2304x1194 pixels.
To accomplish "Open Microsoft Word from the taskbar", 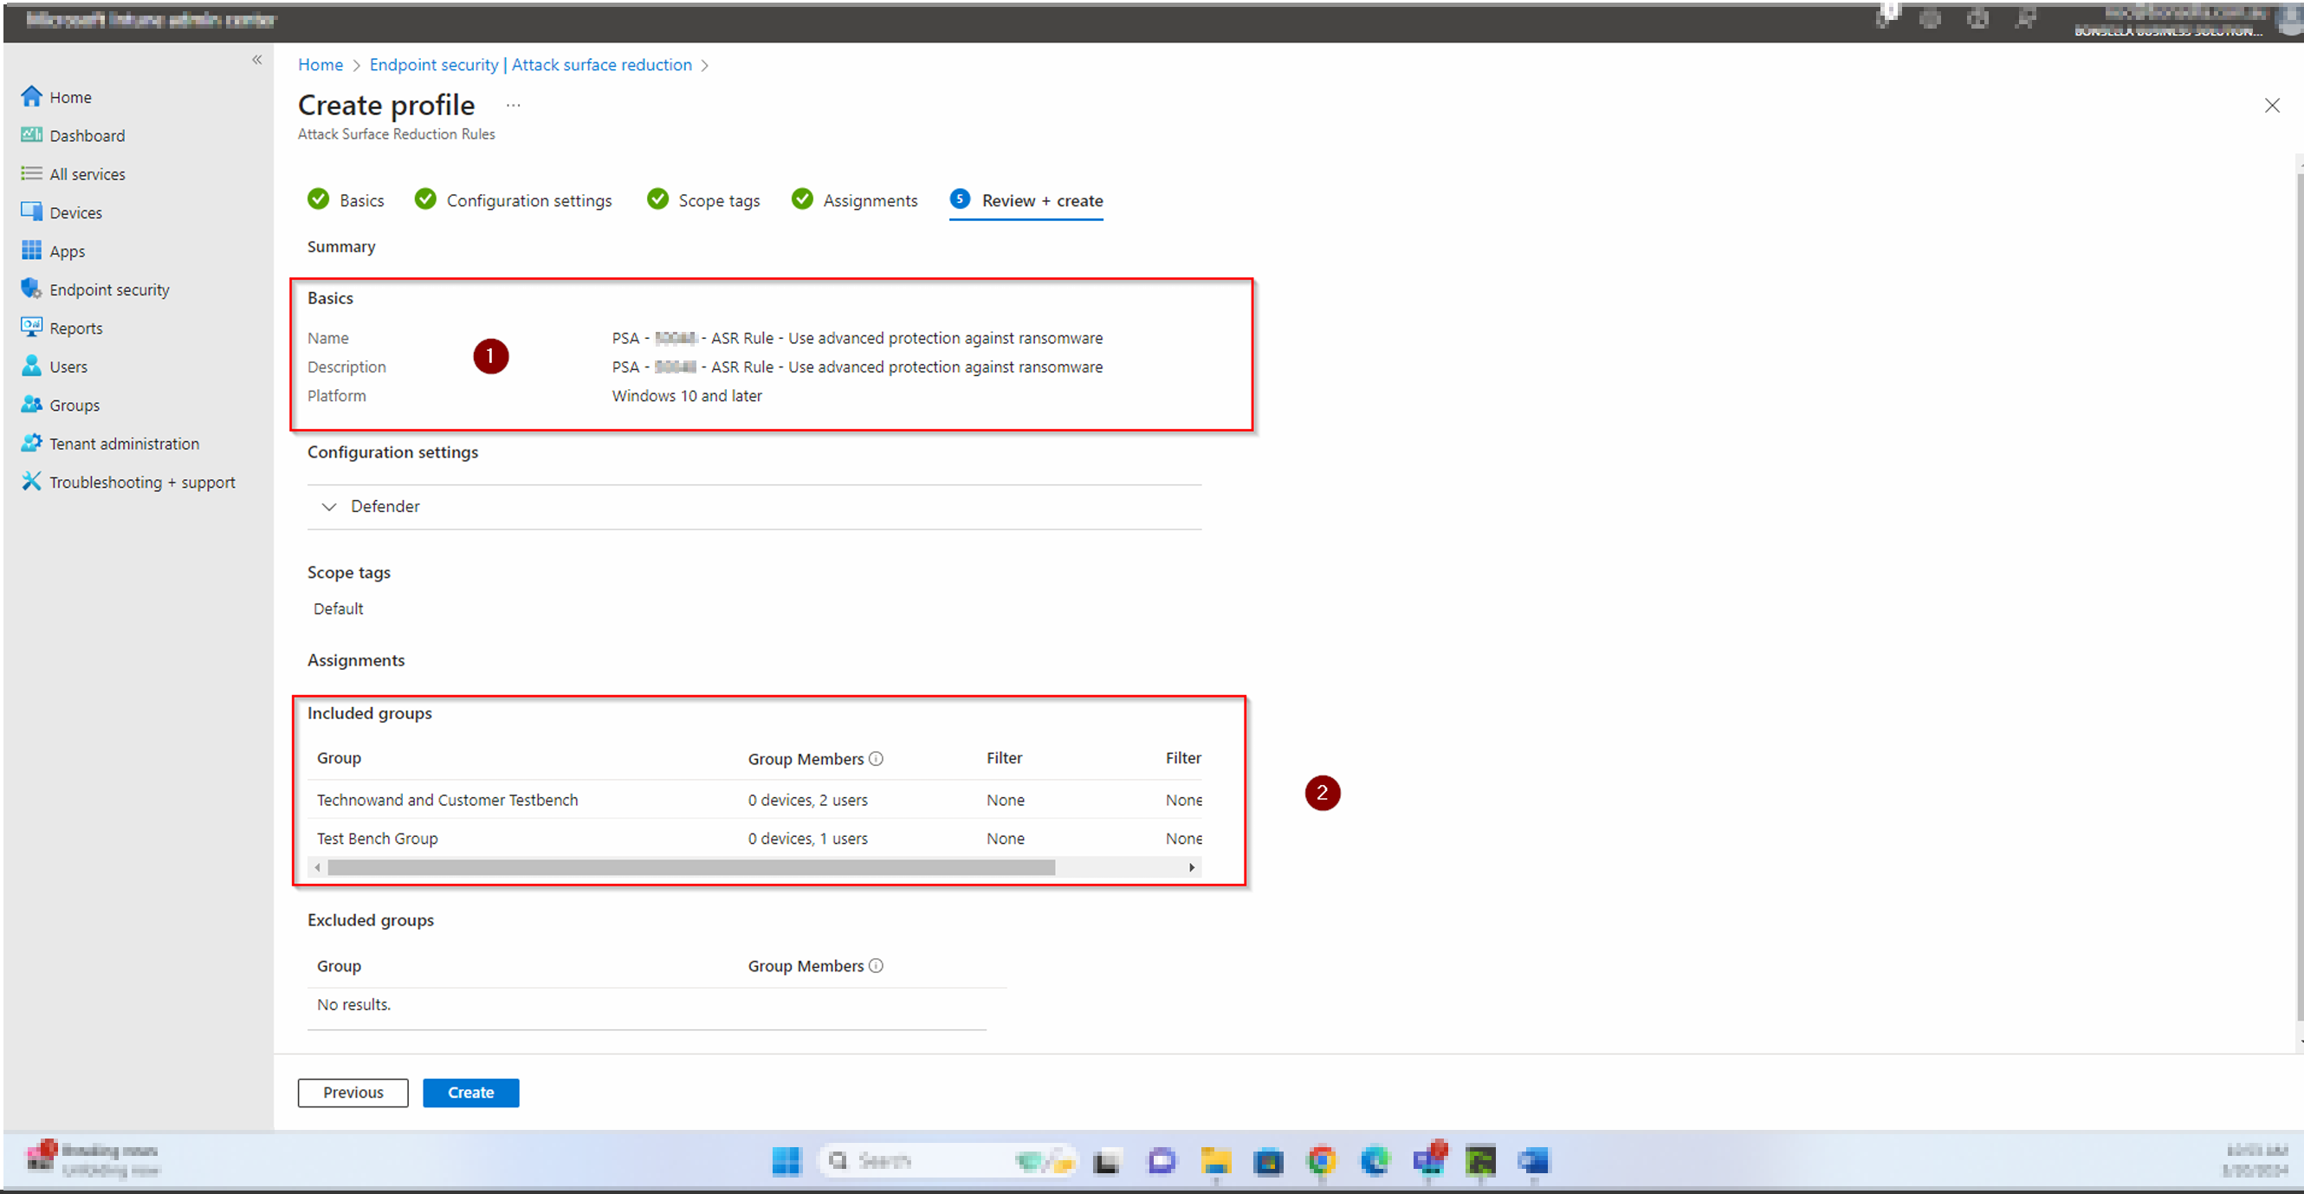I will pyautogui.click(x=1533, y=1161).
